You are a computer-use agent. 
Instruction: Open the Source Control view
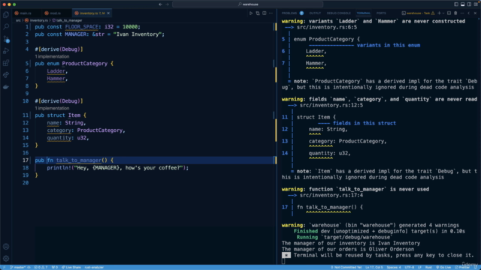click(x=6, y=39)
